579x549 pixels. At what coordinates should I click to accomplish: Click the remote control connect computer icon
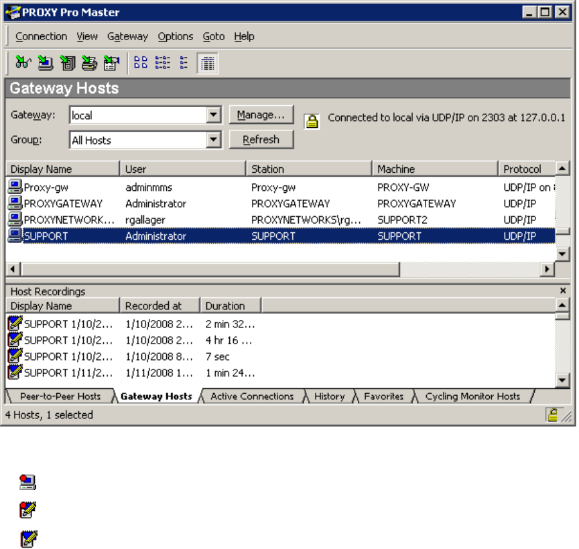click(46, 63)
